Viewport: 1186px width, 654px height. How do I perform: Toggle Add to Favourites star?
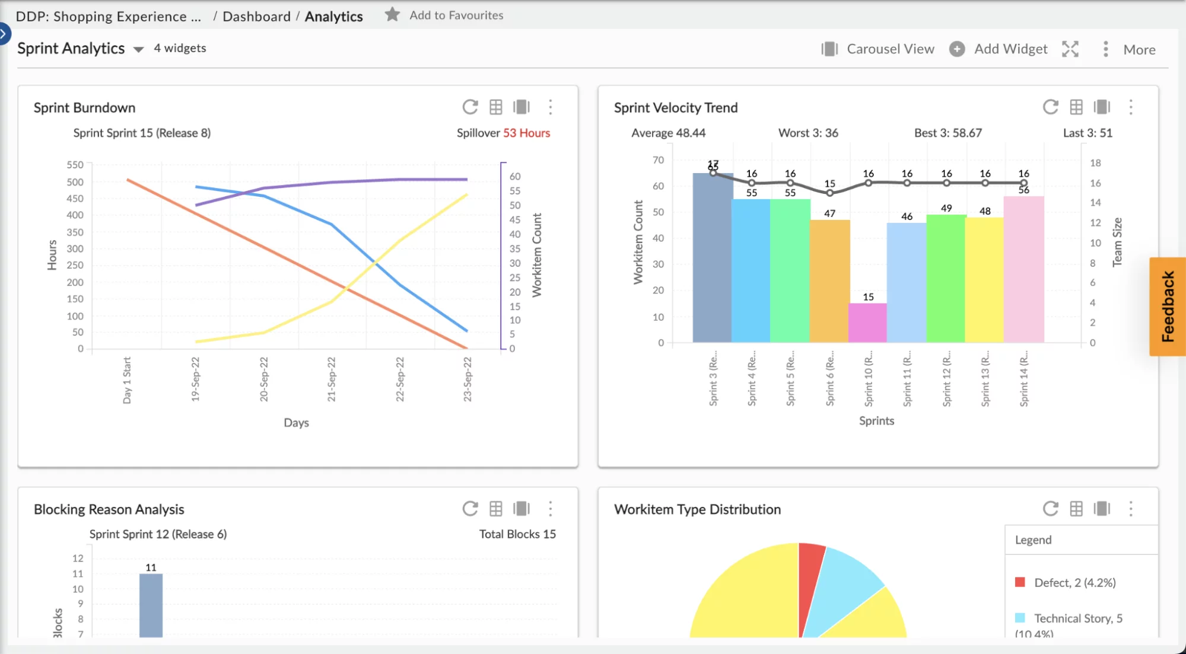392,15
